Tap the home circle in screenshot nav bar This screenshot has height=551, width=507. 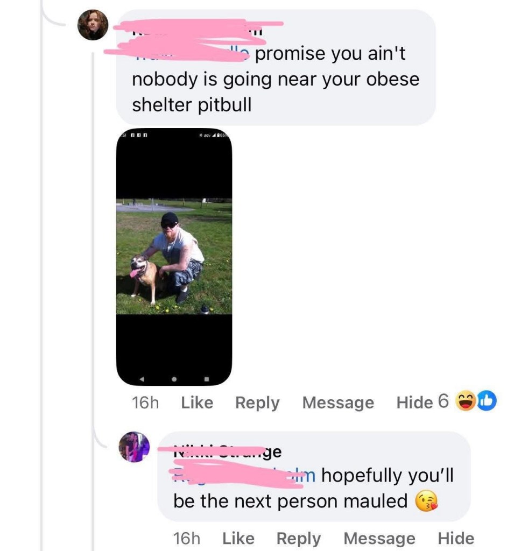click(174, 379)
